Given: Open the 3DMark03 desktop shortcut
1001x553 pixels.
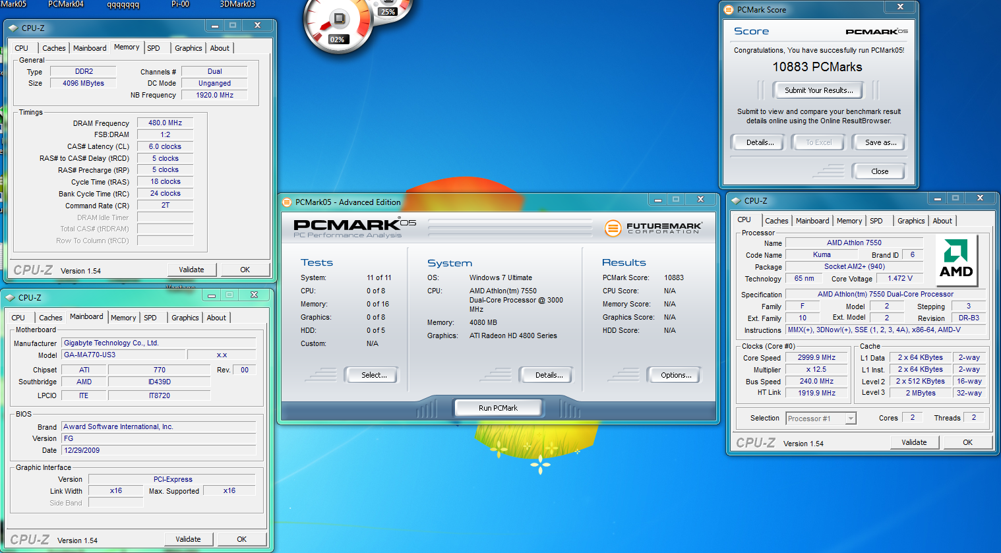Looking at the screenshot, I should pyautogui.click(x=237, y=4).
